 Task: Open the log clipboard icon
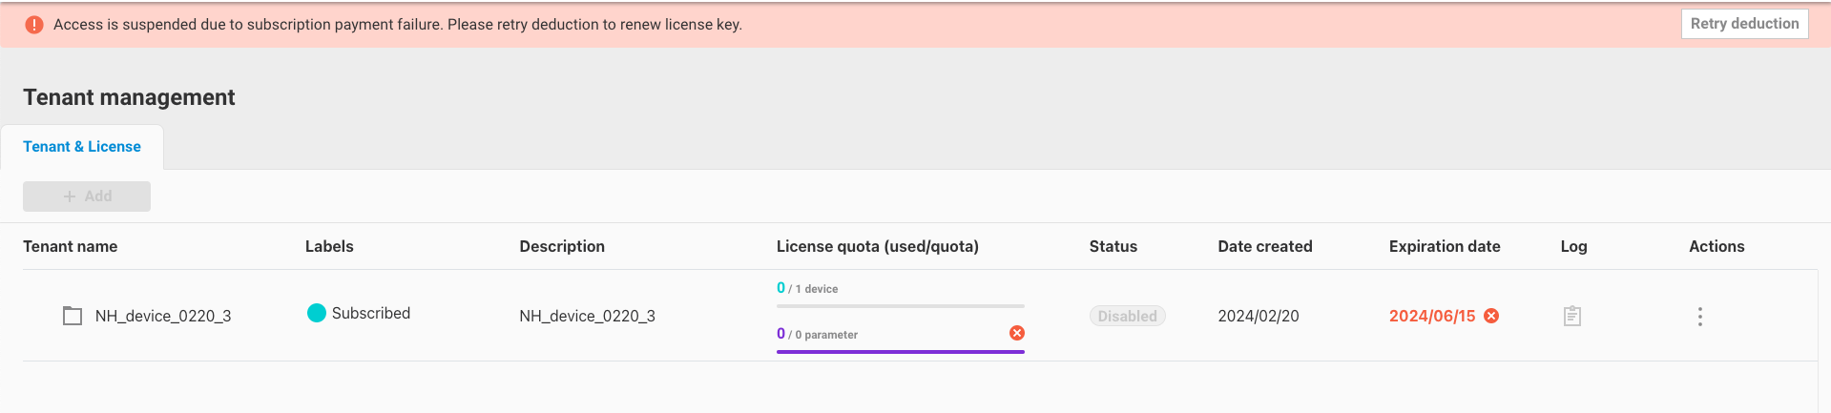(1572, 316)
